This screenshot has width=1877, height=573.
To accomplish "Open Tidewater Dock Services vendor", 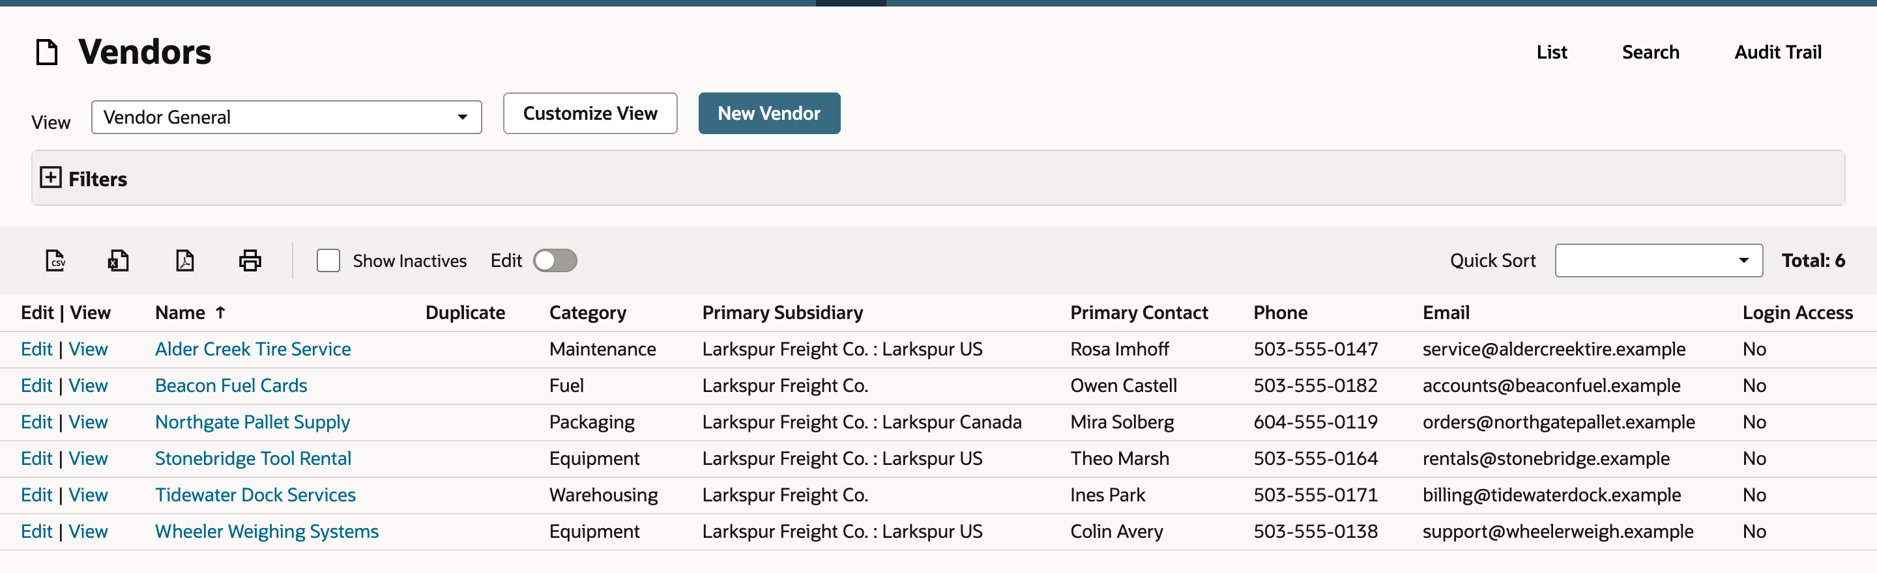I will pos(255,495).
